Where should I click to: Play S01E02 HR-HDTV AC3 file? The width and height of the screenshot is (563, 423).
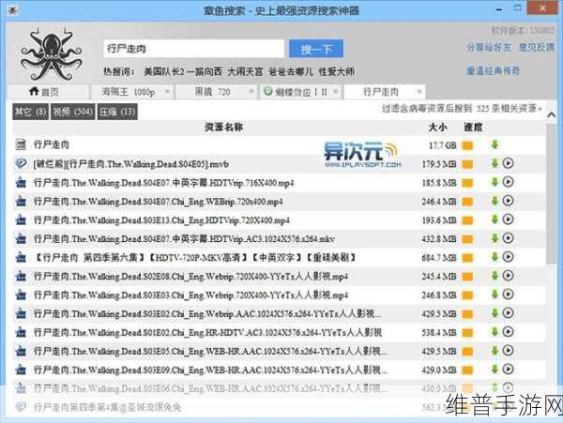click(508, 331)
